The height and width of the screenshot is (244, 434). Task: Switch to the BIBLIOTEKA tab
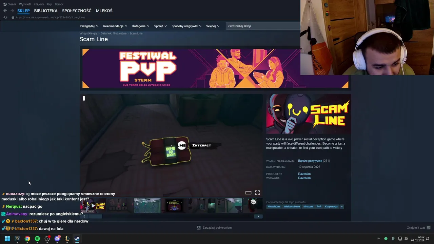point(46,11)
